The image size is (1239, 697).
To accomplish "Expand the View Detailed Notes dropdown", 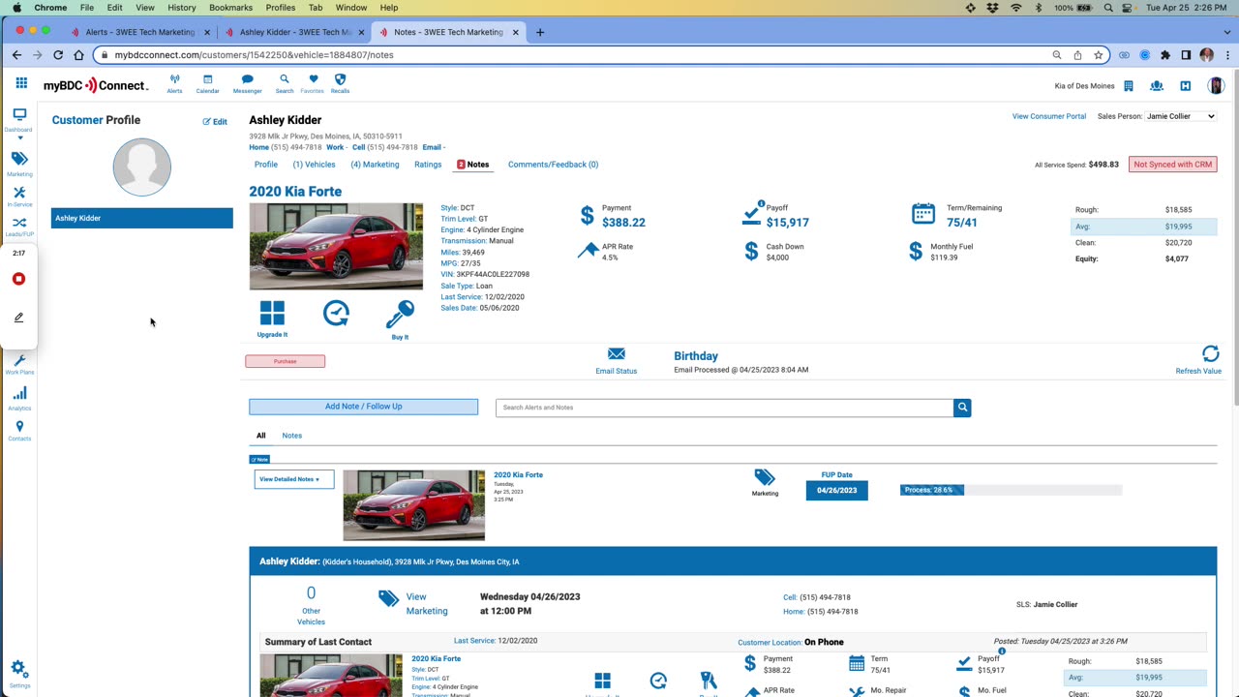I will (x=294, y=479).
